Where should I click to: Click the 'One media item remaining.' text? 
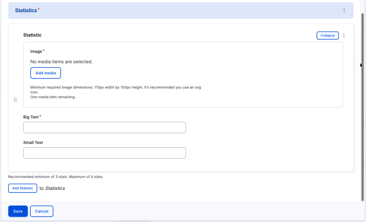[x=53, y=97]
